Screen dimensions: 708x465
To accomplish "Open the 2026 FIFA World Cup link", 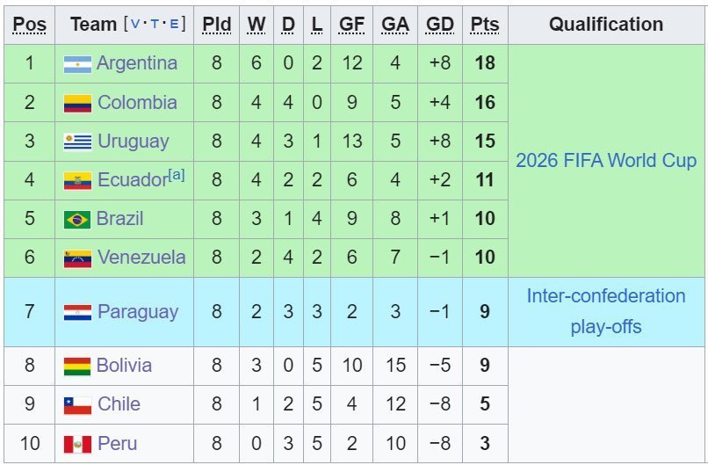I will coord(606,160).
